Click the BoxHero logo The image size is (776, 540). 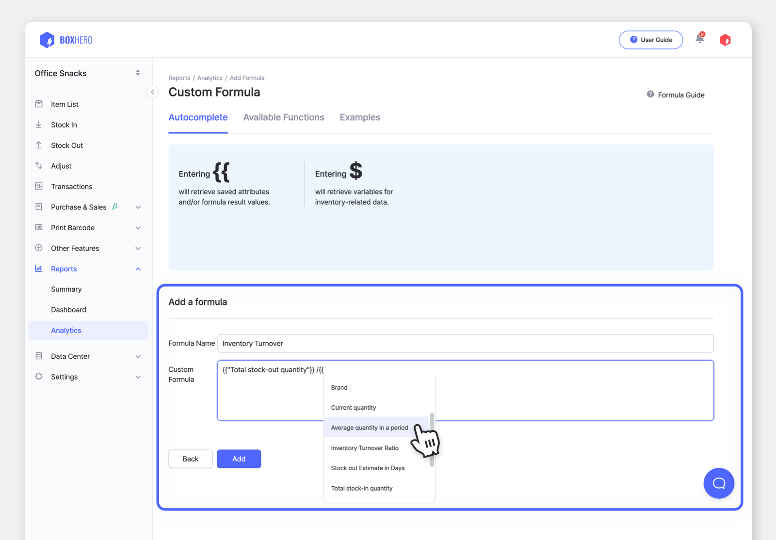(x=65, y=40)
